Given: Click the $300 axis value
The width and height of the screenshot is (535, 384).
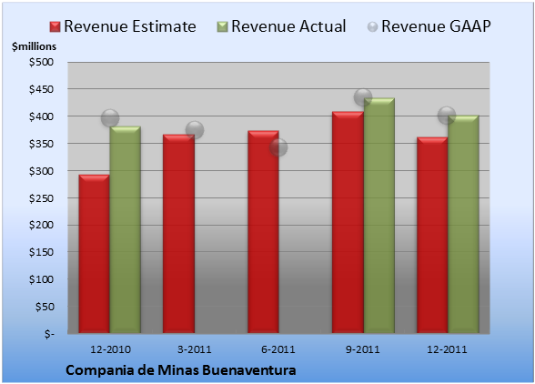Looking at the screenshot, I should coord(41,171).
